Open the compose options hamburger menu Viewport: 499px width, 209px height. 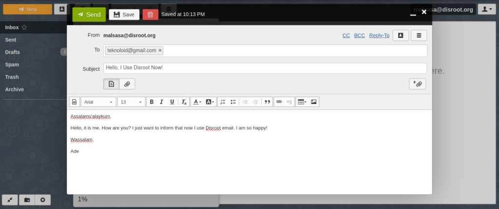[x=419, y=35]
